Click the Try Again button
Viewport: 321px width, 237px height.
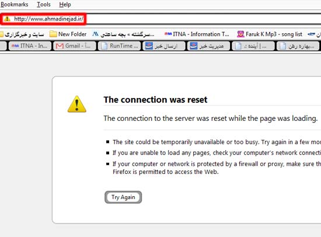[x=123, y=197]
